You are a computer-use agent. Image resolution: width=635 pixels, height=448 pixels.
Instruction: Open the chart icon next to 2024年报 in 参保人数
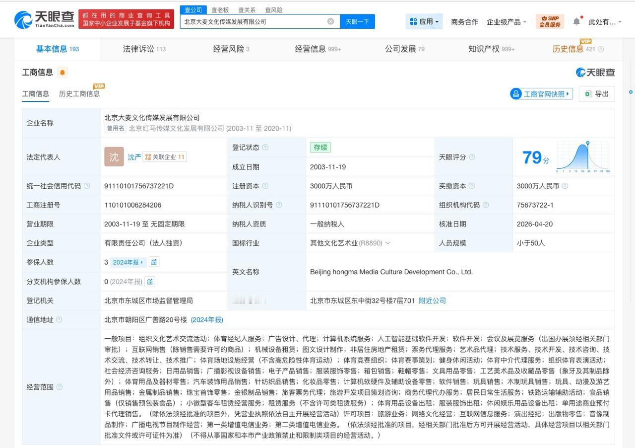(x=154, y=262)
